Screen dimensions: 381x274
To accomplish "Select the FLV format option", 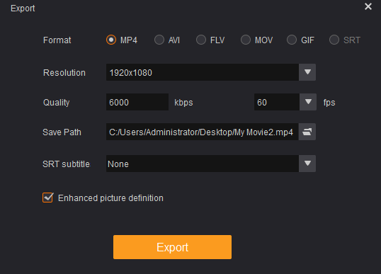I will pyautogui.click(x=201, y=40).
